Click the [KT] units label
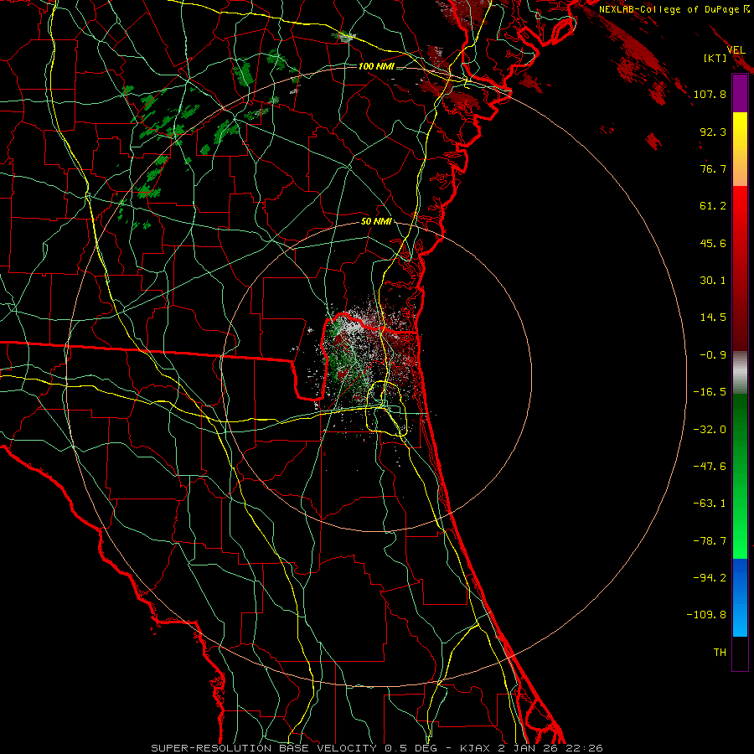Screen dimensions: 754x754 [715, 58]
